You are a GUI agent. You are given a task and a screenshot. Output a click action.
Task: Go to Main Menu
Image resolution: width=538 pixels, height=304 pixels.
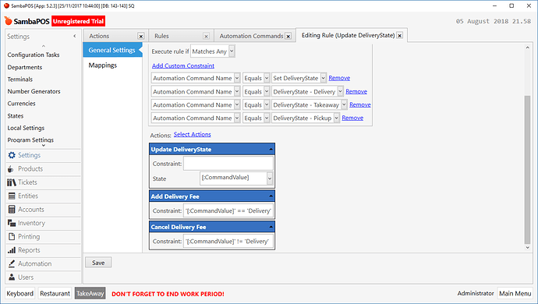tap(515, 294)
